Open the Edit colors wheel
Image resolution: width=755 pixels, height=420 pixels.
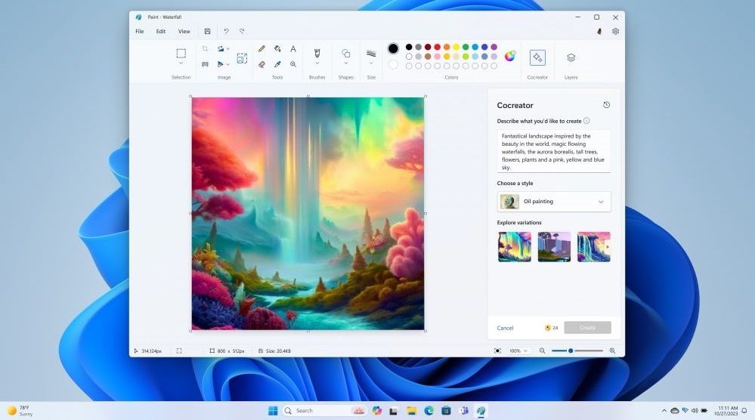[510, 56]
